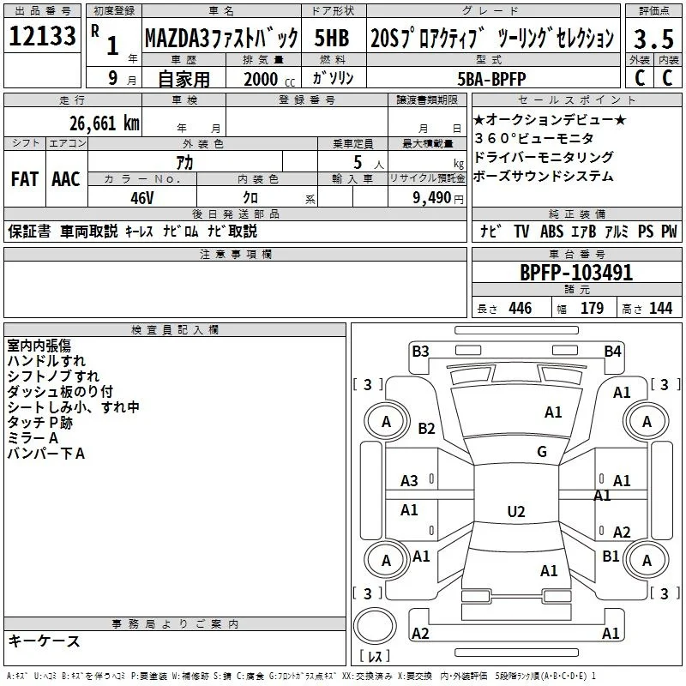Click the width value 179
Image resolution: width=686 pixels, height=686 pixels.
point(592,308)
